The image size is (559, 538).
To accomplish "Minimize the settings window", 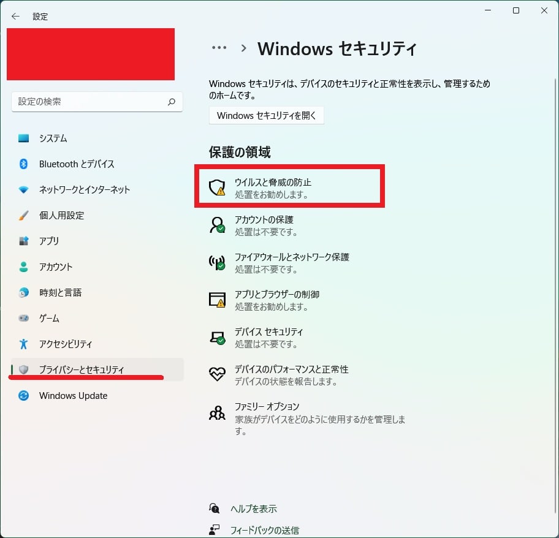I will pos(488,10).
